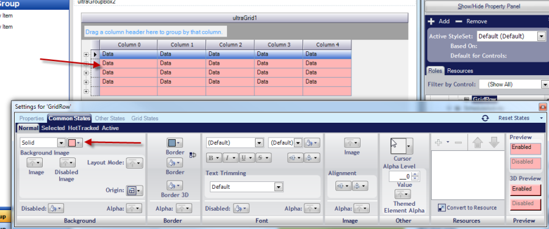Click the Column 3 header
The height and width of the screenshot is (229, 549).
pyautogui.click(x=279, y=45)
